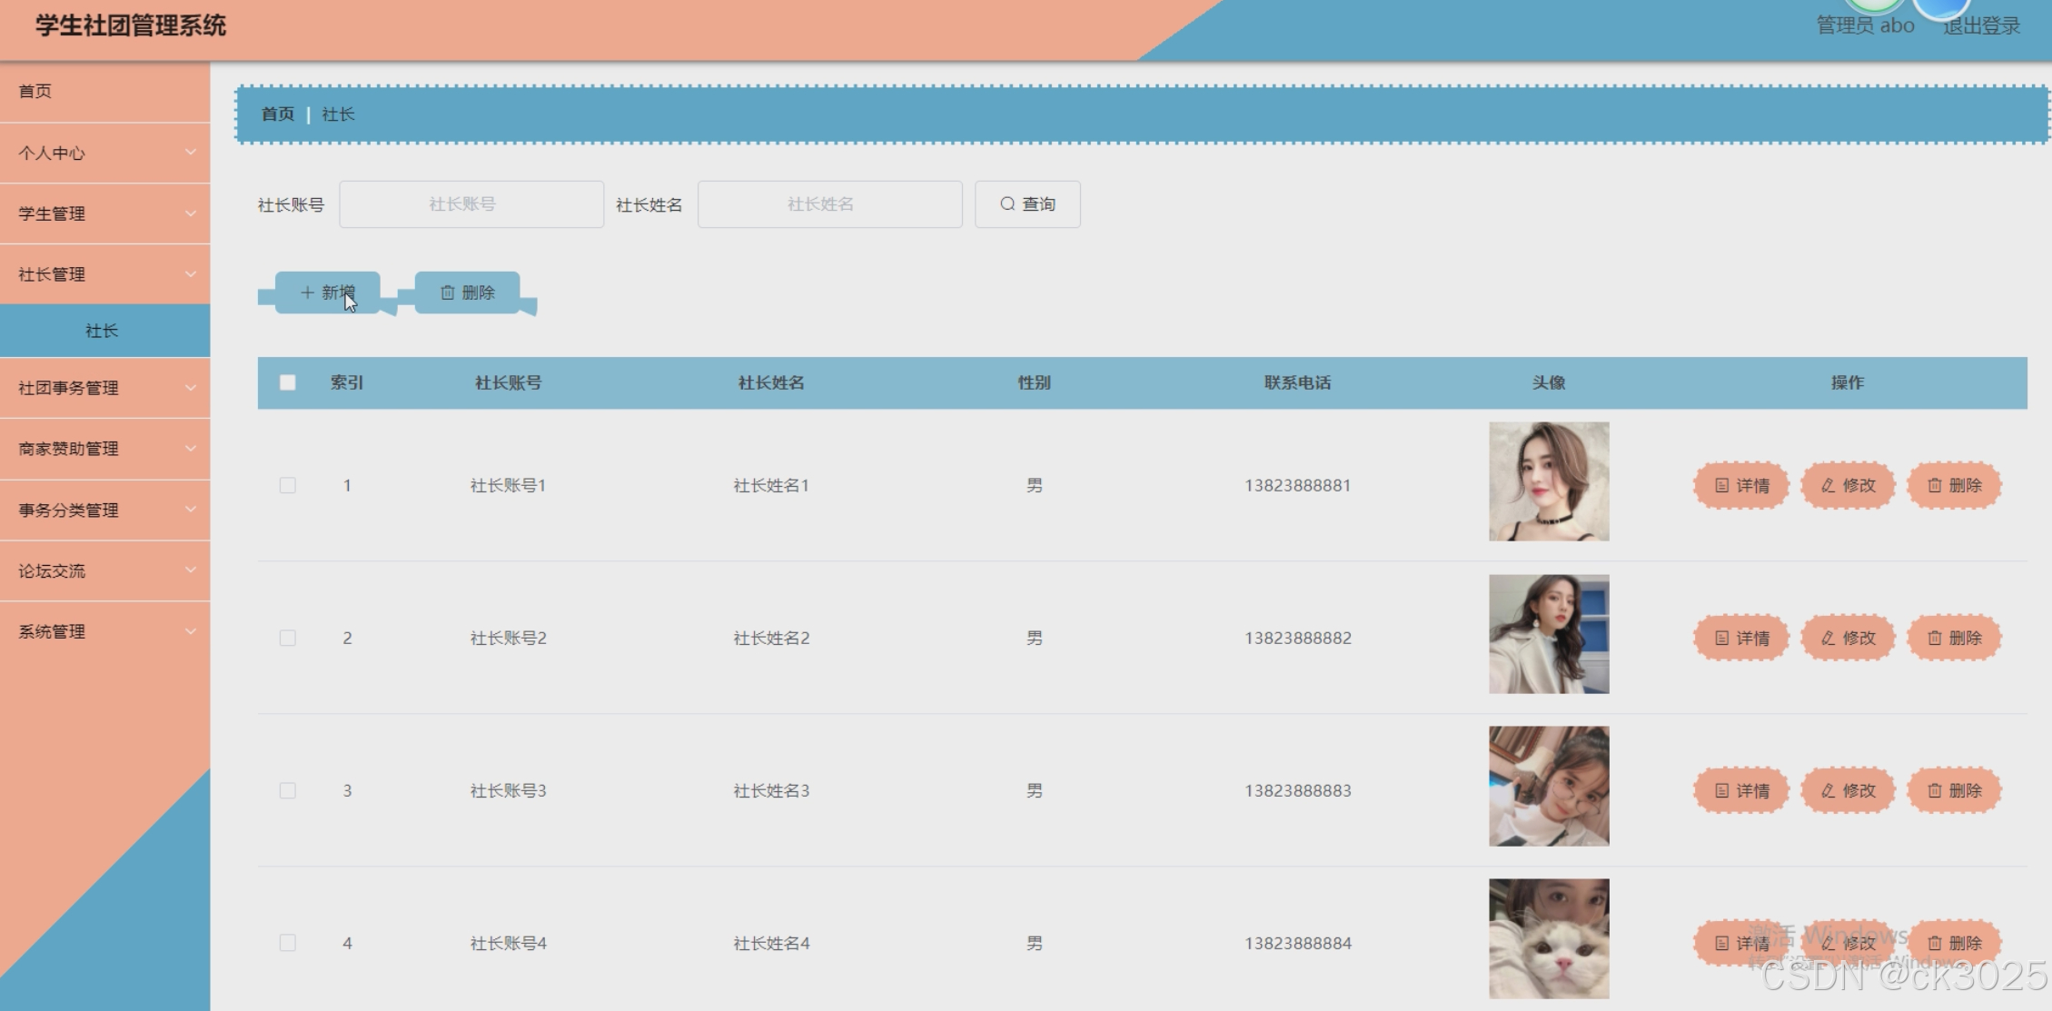Screen dimensions: 2052x1011
Task: Click the 新增 plus add button
Action: click(x=327, y=292)
